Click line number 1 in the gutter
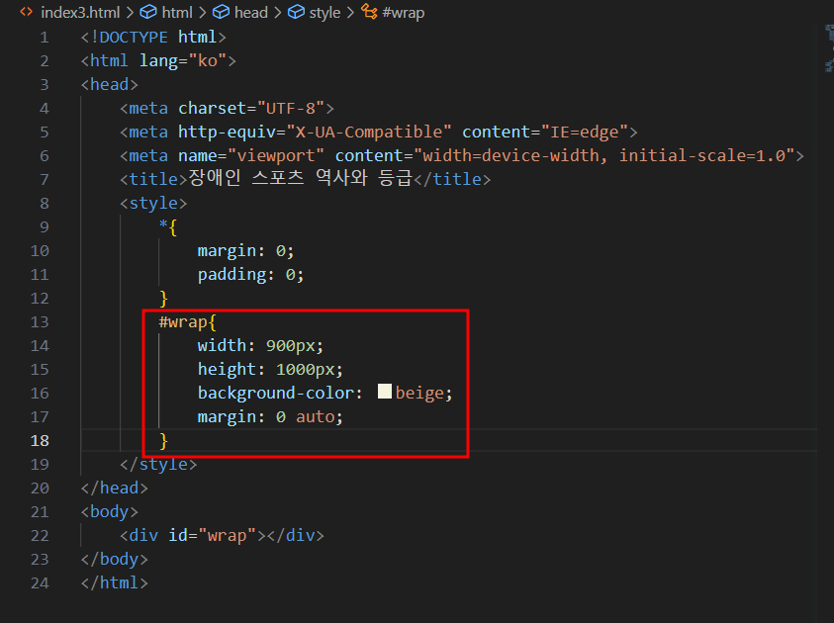Viewport: 834px width, 623px height. pyautogui.click(x=45, y=38)
